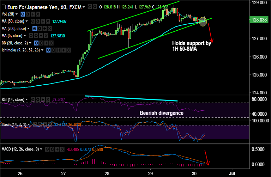Open settings gear for MA (50, close)

[x=38, y=22]
